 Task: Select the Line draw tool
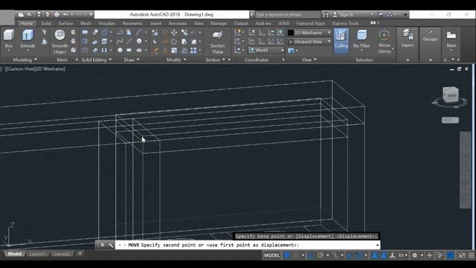click(x=129, y=41)
